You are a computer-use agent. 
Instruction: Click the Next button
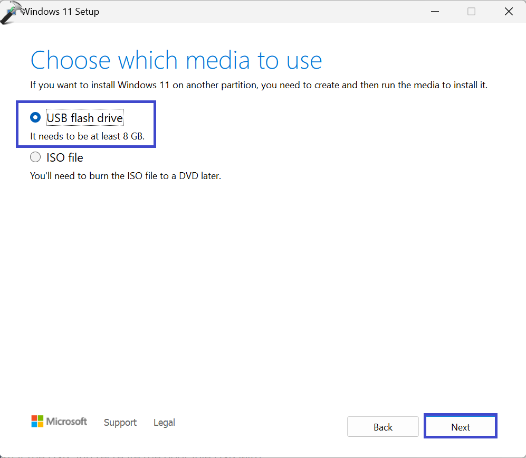(x=460, y=426)
